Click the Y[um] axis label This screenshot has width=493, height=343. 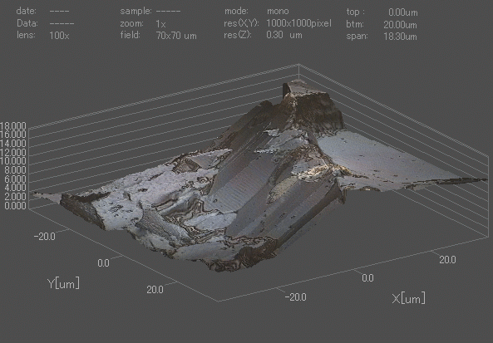click(63, 283)
